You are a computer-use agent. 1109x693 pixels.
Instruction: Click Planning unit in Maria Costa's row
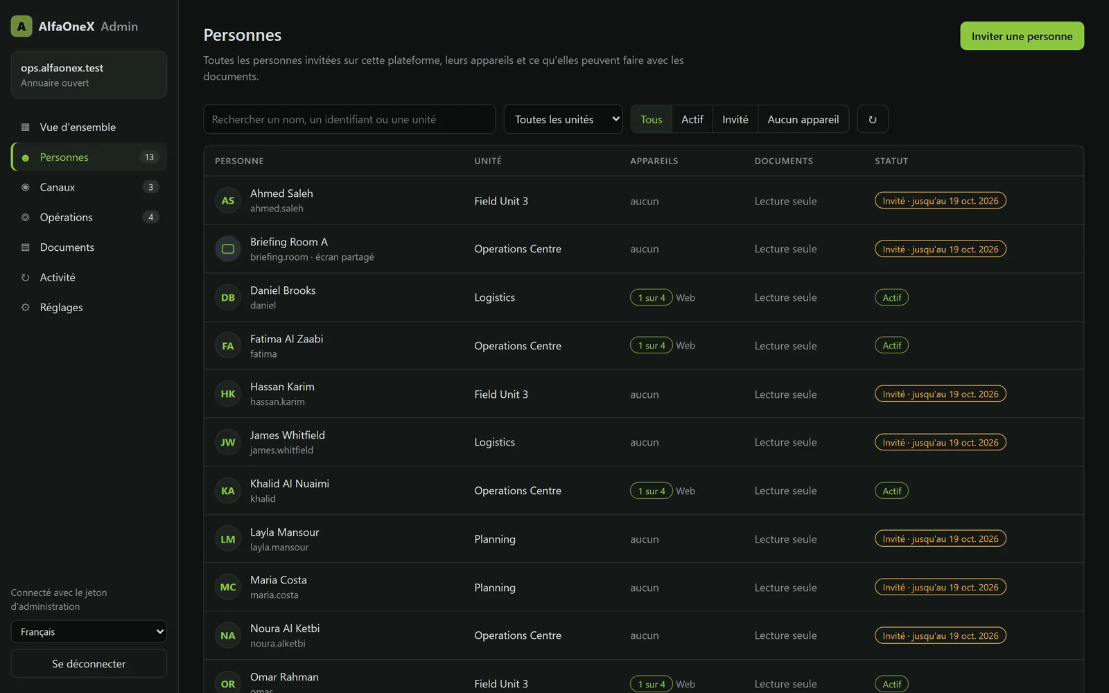495,588
